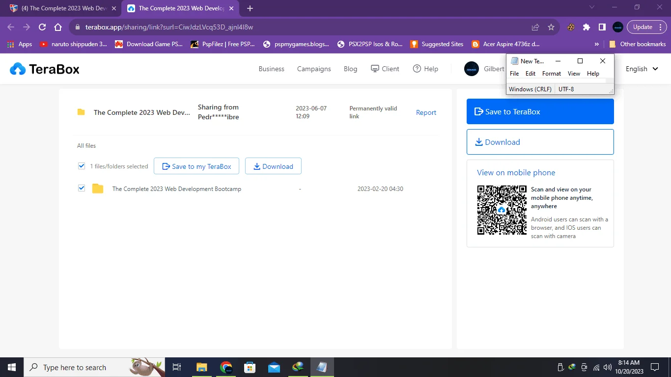Click the folder icon of Web Development Bootcamp row
Viewport: 671px width, 377px height.
[98, 188]
